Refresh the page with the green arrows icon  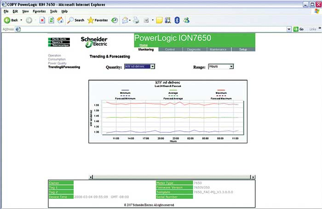click(51, 20)
